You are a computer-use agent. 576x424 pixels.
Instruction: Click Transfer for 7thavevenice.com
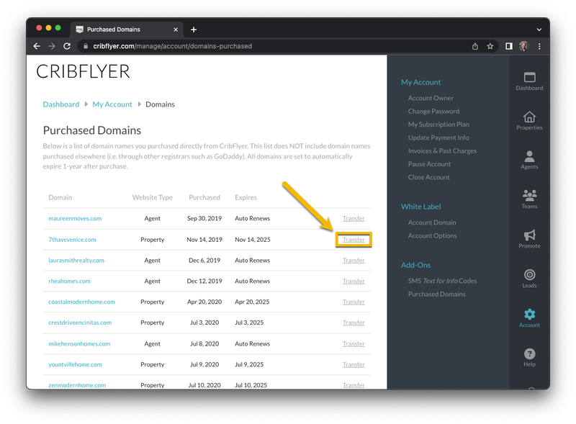coord(354,240)
